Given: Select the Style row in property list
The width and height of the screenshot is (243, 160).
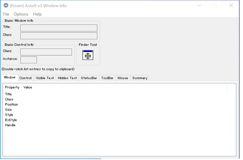Looking at the screenshot, I should click(x=119, y=115).
